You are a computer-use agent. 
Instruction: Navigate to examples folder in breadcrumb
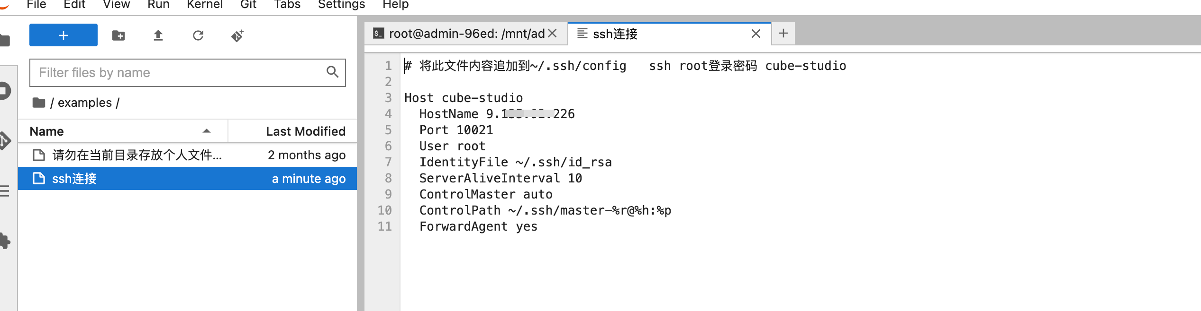[84, 103]
